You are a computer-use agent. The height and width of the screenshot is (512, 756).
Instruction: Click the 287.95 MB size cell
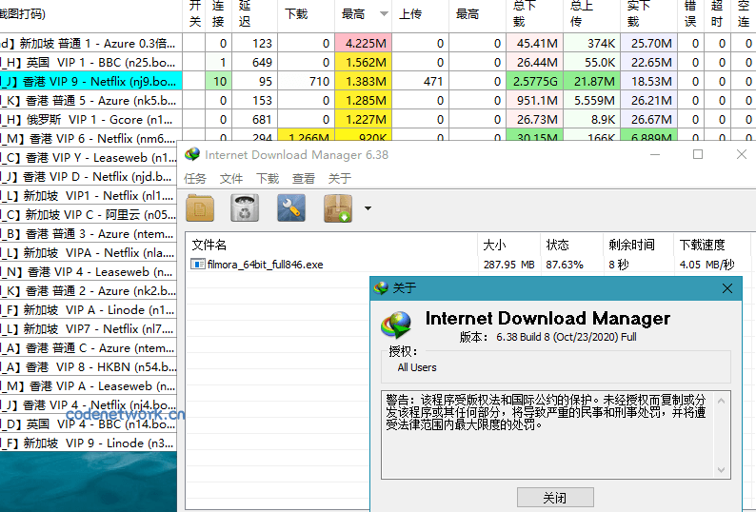(508, 265)
